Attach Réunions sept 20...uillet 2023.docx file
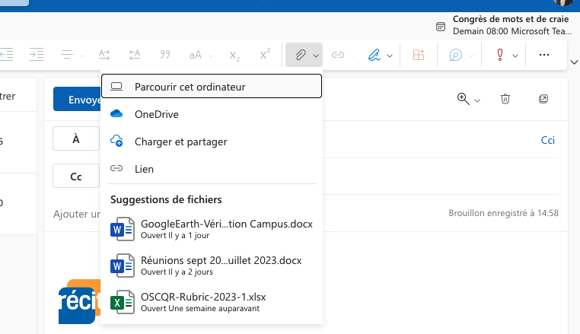 (x=211, y=266)
